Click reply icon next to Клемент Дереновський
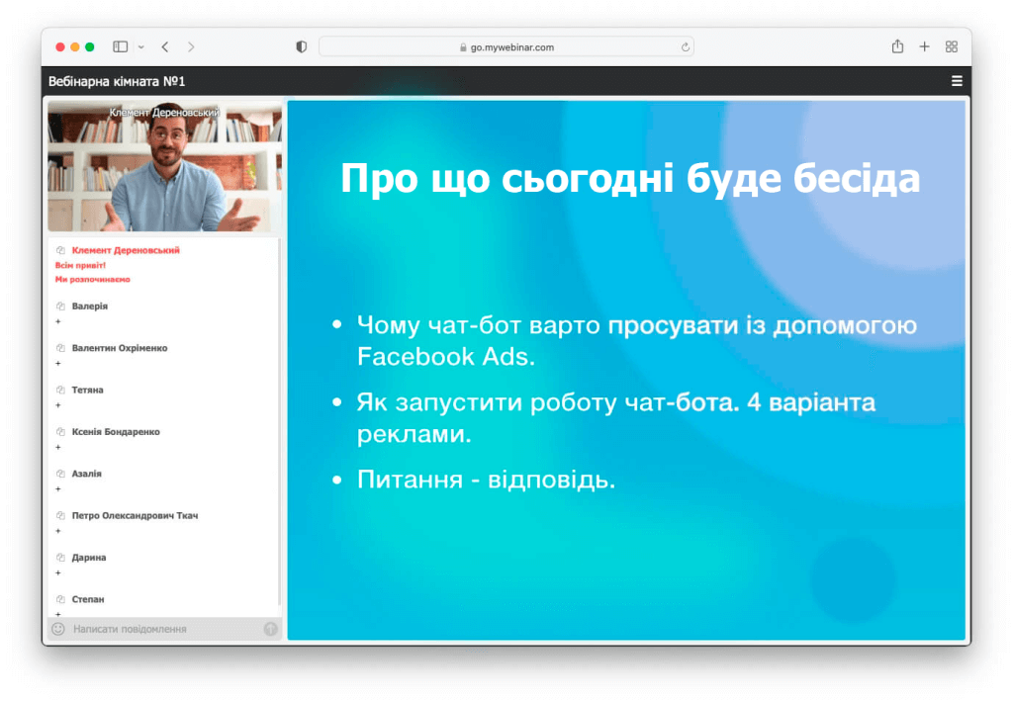This screenshot has height=701, width=1013. click(x=60, y=250)
